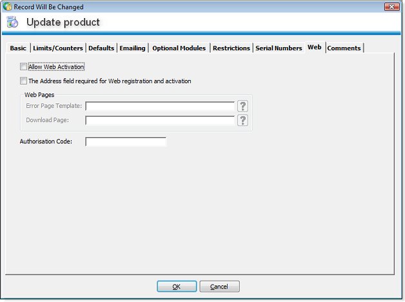The height and width of the screenshot is (302, 405).
Task: Open the Optional Modules tab
Action: [x=179, y=48]
